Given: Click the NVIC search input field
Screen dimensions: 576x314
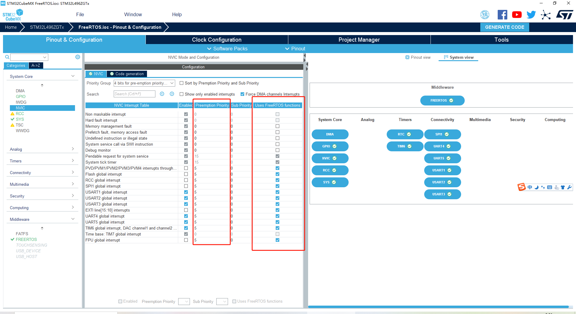Looking at the screenshot, I should [x=134, y=94].
